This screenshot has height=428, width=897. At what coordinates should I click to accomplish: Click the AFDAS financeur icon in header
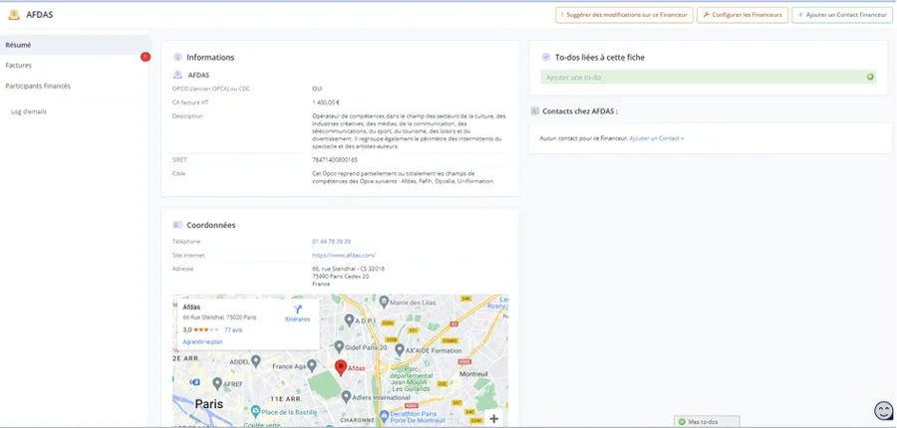[14, 14]
